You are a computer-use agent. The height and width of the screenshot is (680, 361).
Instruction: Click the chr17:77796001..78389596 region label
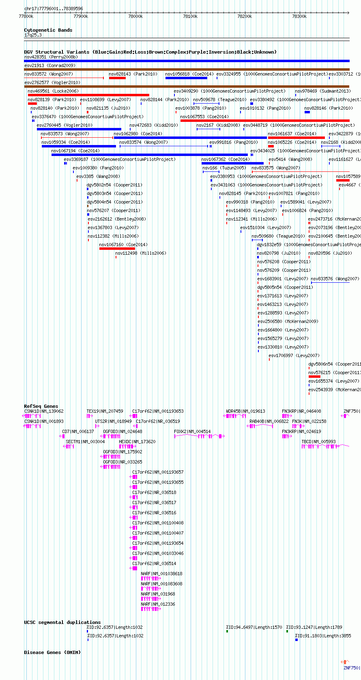tap(54, 9)
